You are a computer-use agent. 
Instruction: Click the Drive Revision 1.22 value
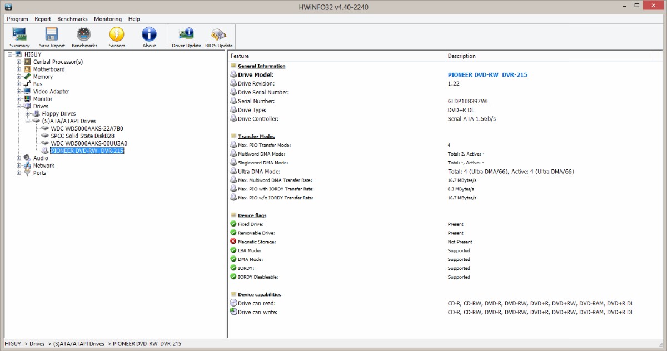(453, 83)
